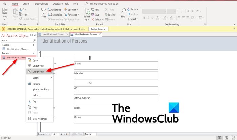The image size is (237, 140).
Task: Open the Select dropdown in Find group
Action: [x=133, y=19]
